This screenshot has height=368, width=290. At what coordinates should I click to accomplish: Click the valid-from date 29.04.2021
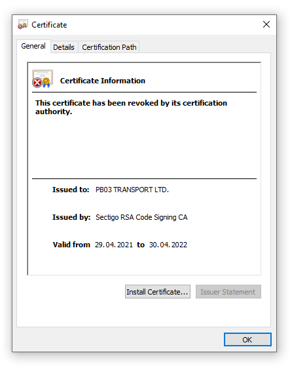click(114, 245)
